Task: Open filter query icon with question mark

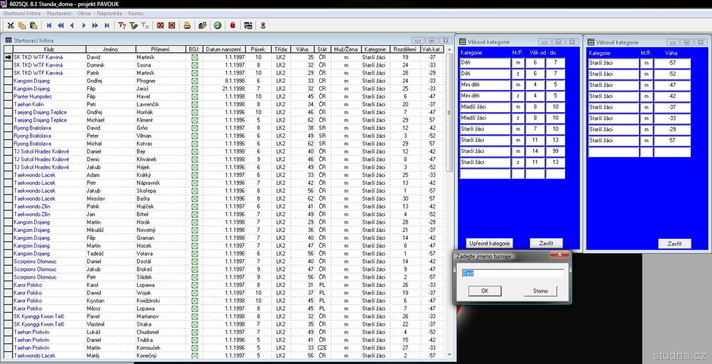Action: pos(122,25)
